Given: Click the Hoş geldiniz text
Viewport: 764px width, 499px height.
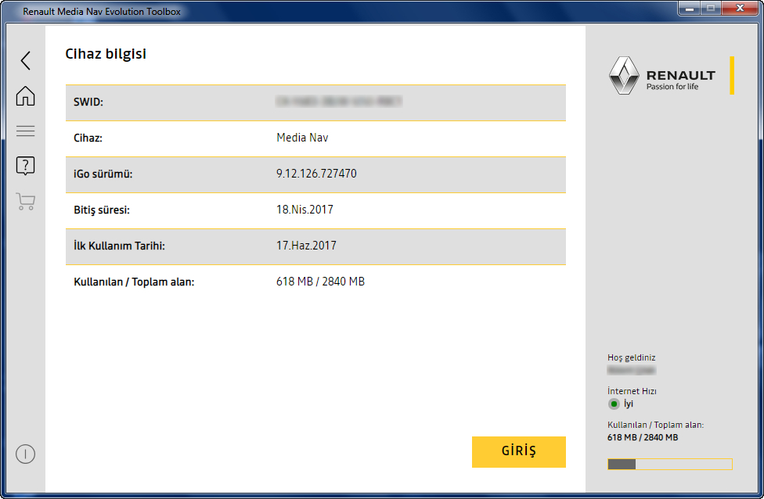Looking at the screenshot, I should 632,357.
